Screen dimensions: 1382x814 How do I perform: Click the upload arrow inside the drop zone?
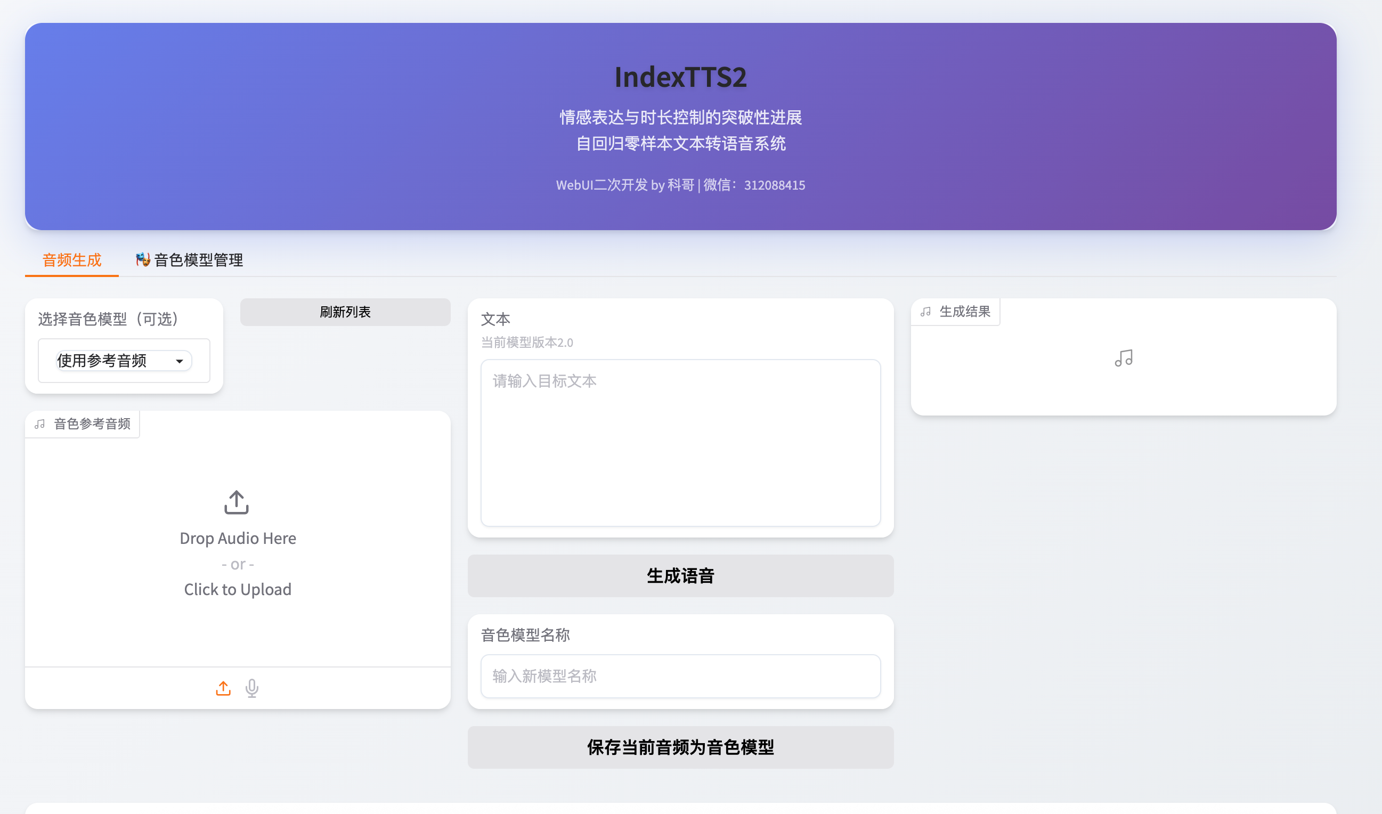(x=237, y=501)
